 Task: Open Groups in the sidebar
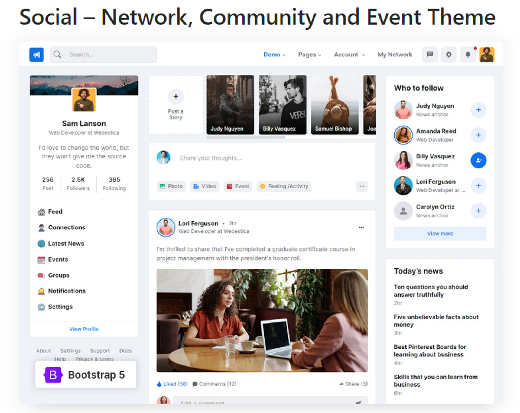click(54, 275)
